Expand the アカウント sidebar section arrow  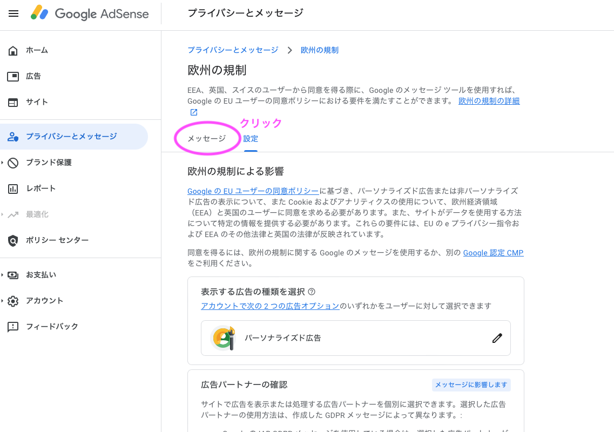2,301
